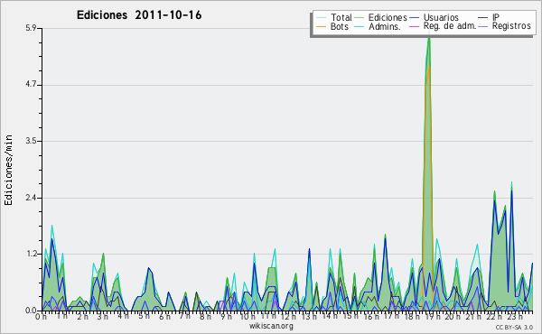Viewport: 542px width, 334px height.
Task: Click the orange Bots color line in legend
Action: click(x=321, y=26)
